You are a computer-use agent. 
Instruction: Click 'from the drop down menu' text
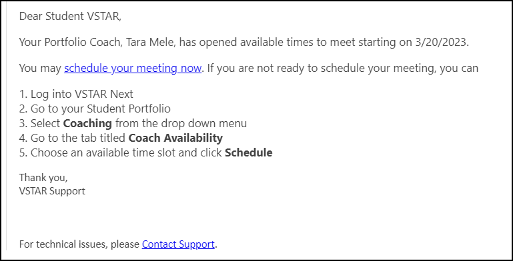[x=181, y=123]
